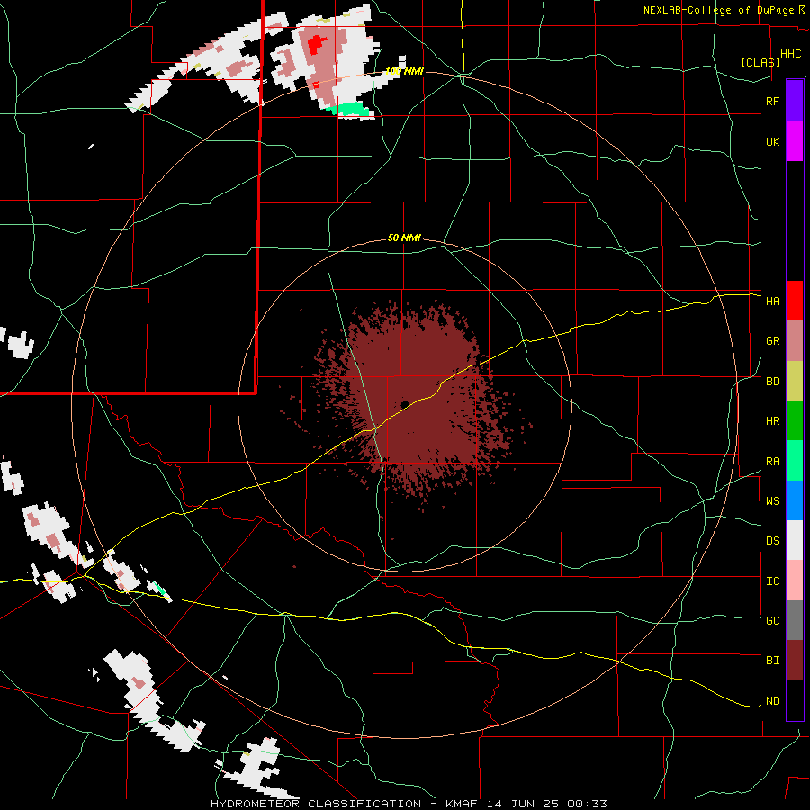Click the HHC product label
This screenshot has height=810, width=810.
(790, 54)
